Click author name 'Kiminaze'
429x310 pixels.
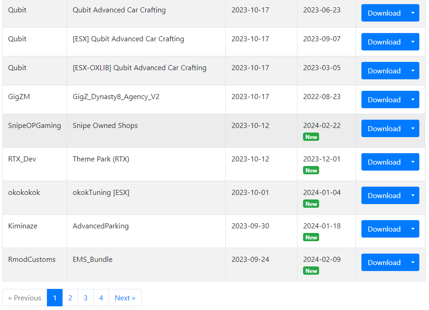tap(23, 226)
